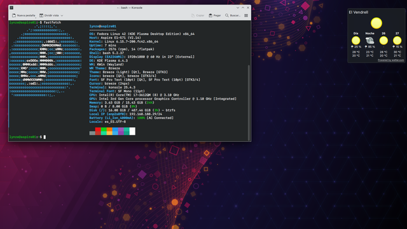Screen dimensions: 407x229
Task: Paste clipboard with the Pegar button
Action: (215, 15)
